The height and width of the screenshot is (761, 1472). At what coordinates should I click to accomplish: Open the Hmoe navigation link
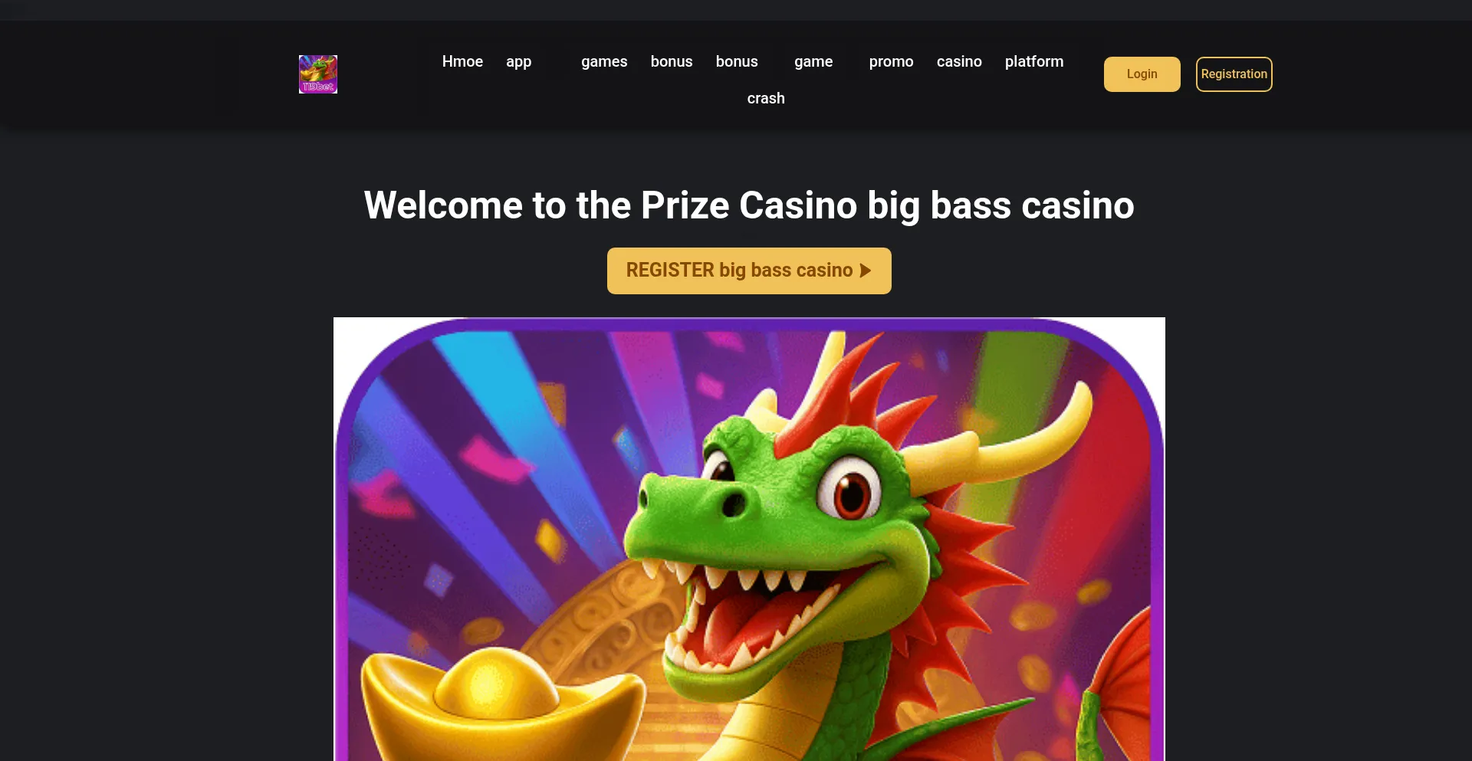462,61
